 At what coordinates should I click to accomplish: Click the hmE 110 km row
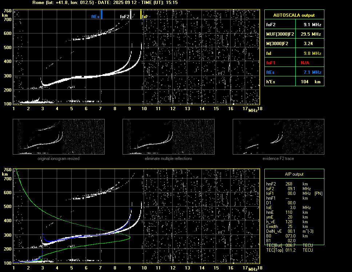[287, 212]
